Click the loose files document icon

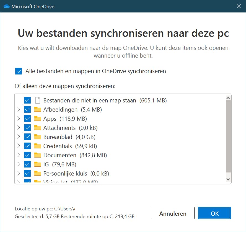(38, 100)
